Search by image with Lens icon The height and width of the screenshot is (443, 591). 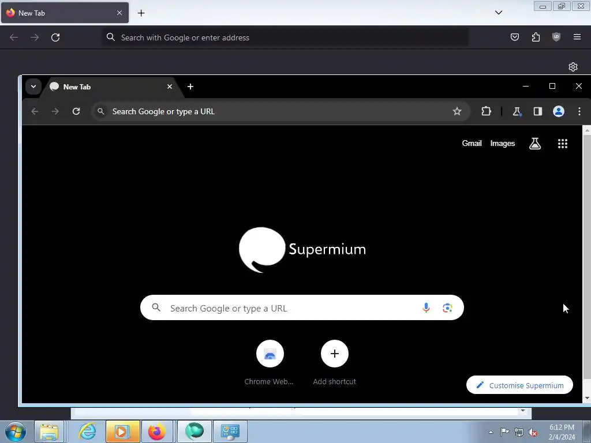click(447, 308)
